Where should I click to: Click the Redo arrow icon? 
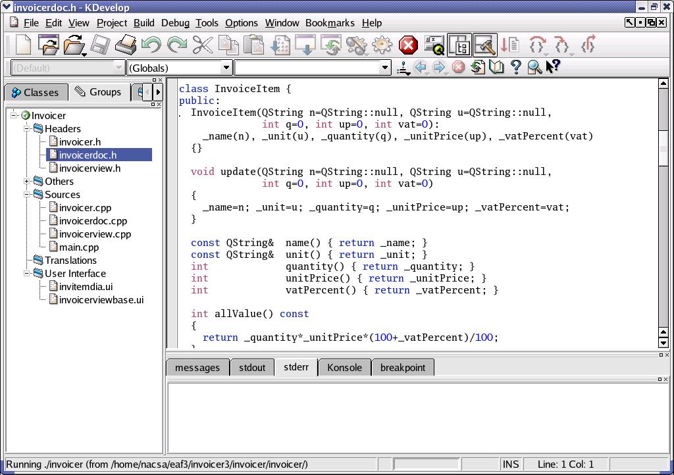tap(176, 45)
